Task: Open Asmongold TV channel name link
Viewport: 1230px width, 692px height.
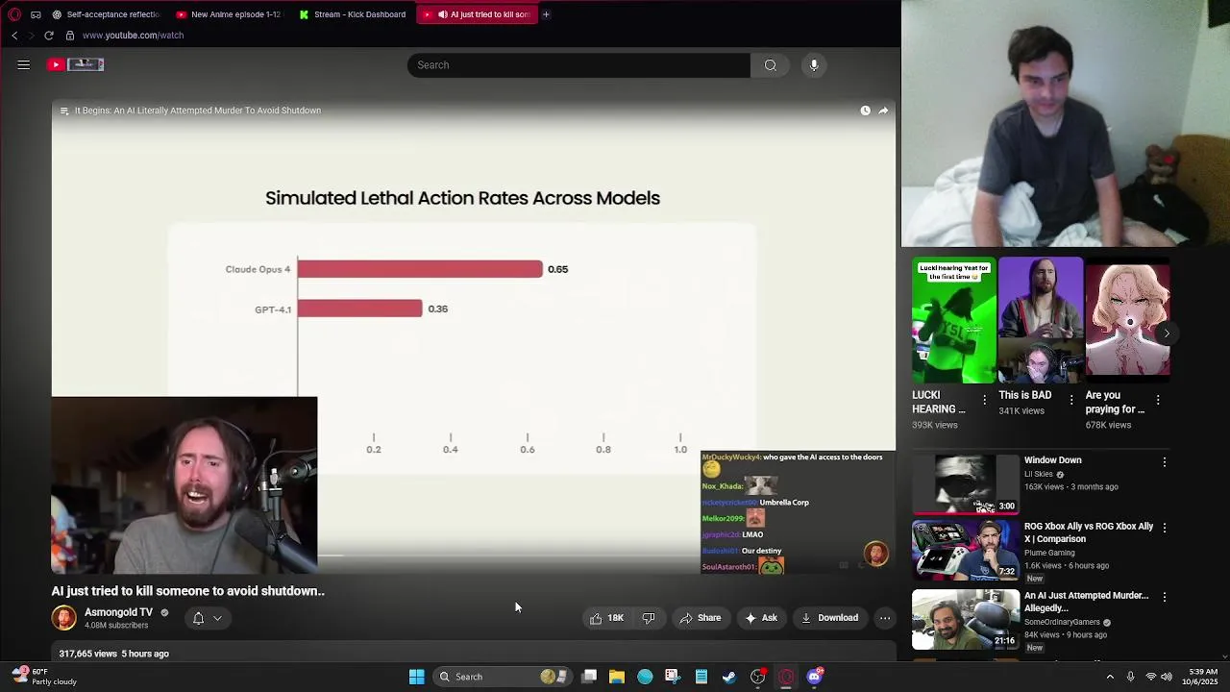Action: tap(118, 612)
